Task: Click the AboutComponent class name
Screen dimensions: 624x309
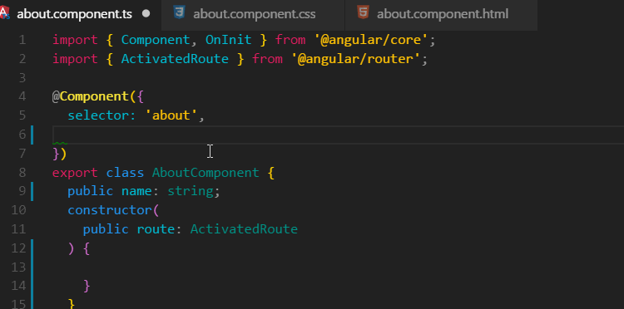Action: tap(206, 173)
